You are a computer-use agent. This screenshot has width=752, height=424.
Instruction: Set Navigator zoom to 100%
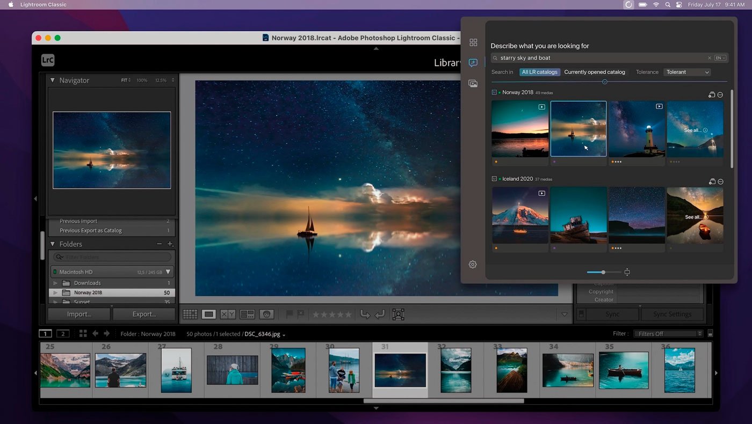coord(142,81)
